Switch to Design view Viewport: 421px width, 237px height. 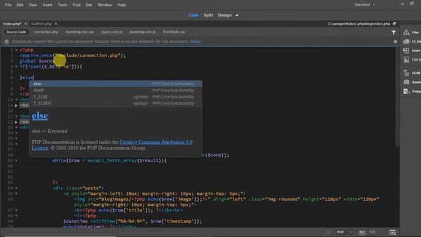[x=225, y=15]
